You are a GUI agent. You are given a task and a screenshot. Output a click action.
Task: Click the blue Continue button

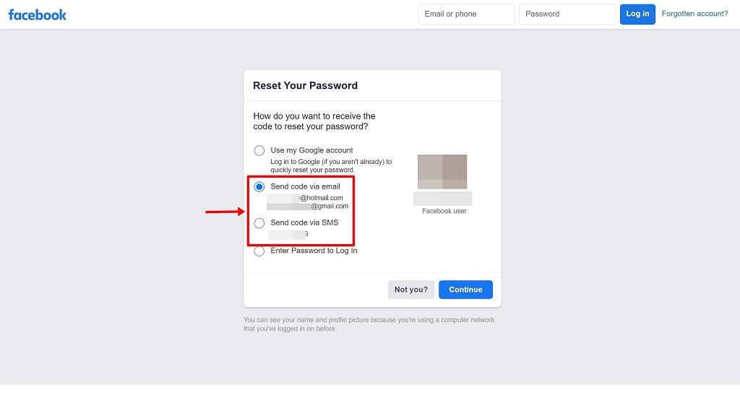coord(466,290)
